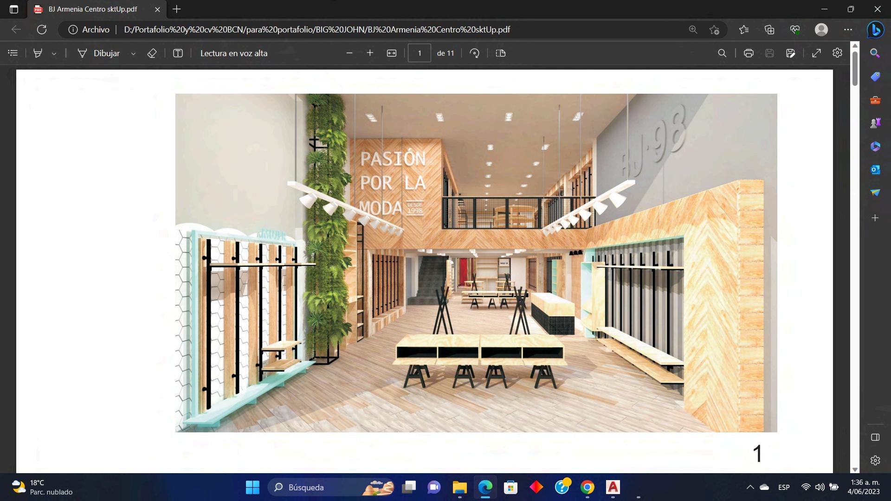Activate the Dibujar drawing tool
891x501 pixels.
point(98,53)
